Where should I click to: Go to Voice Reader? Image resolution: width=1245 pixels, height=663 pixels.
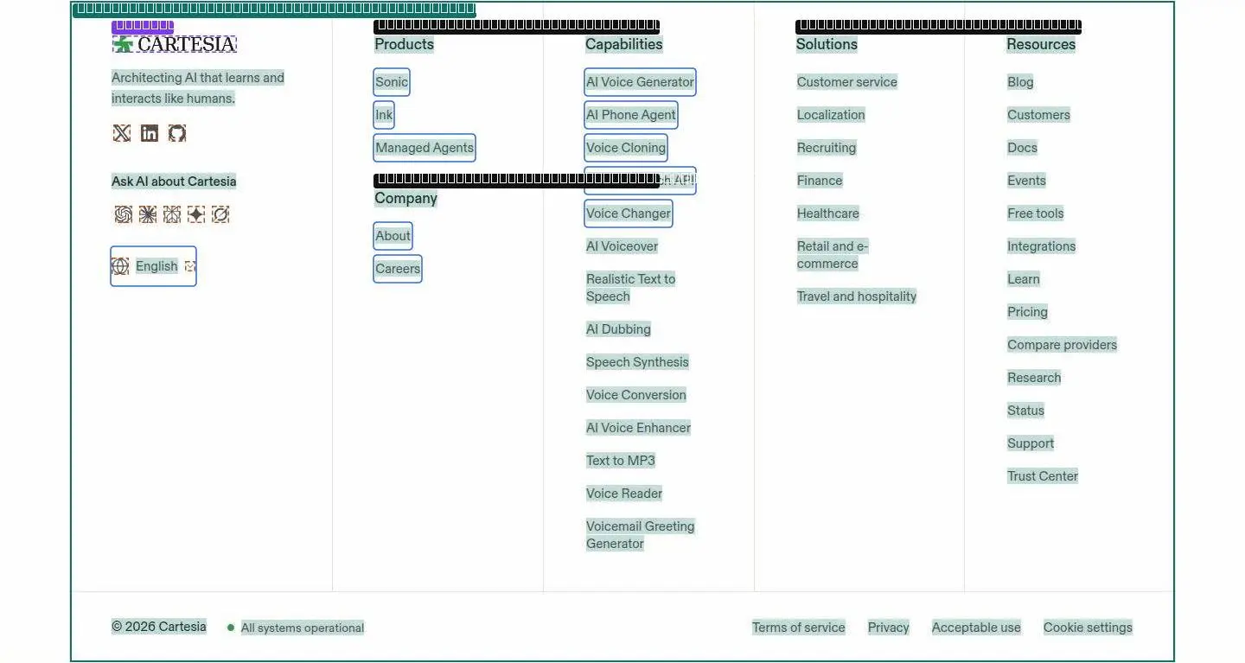624,494
